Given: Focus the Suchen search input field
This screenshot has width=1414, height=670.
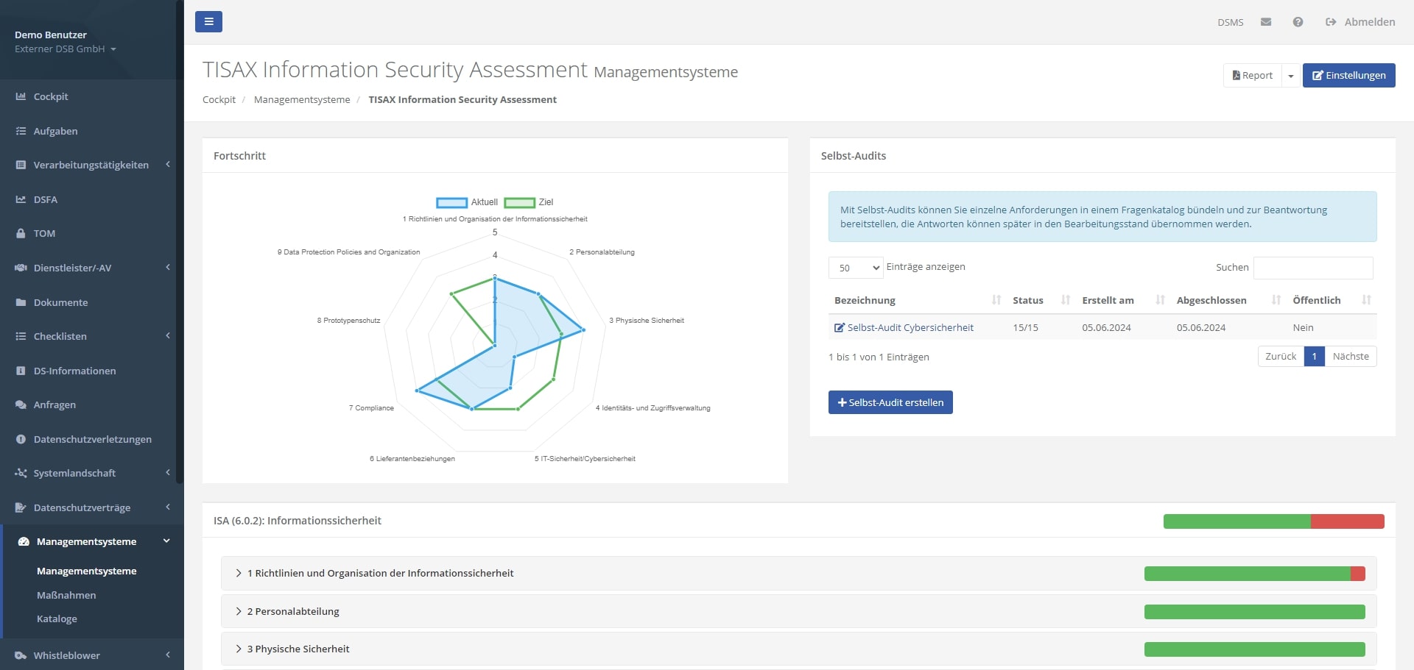Looking at the screenshot, I should pyautogui.click(x=1313, y=268).
